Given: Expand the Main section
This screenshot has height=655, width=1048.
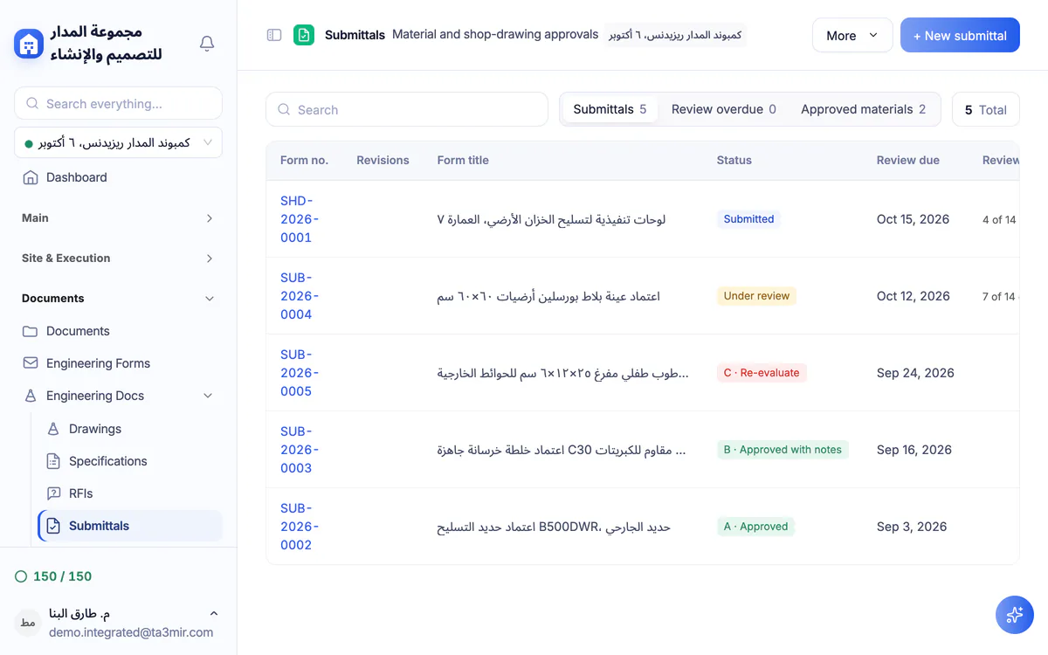Looking at the screenshot, I should tap(118, 218).
